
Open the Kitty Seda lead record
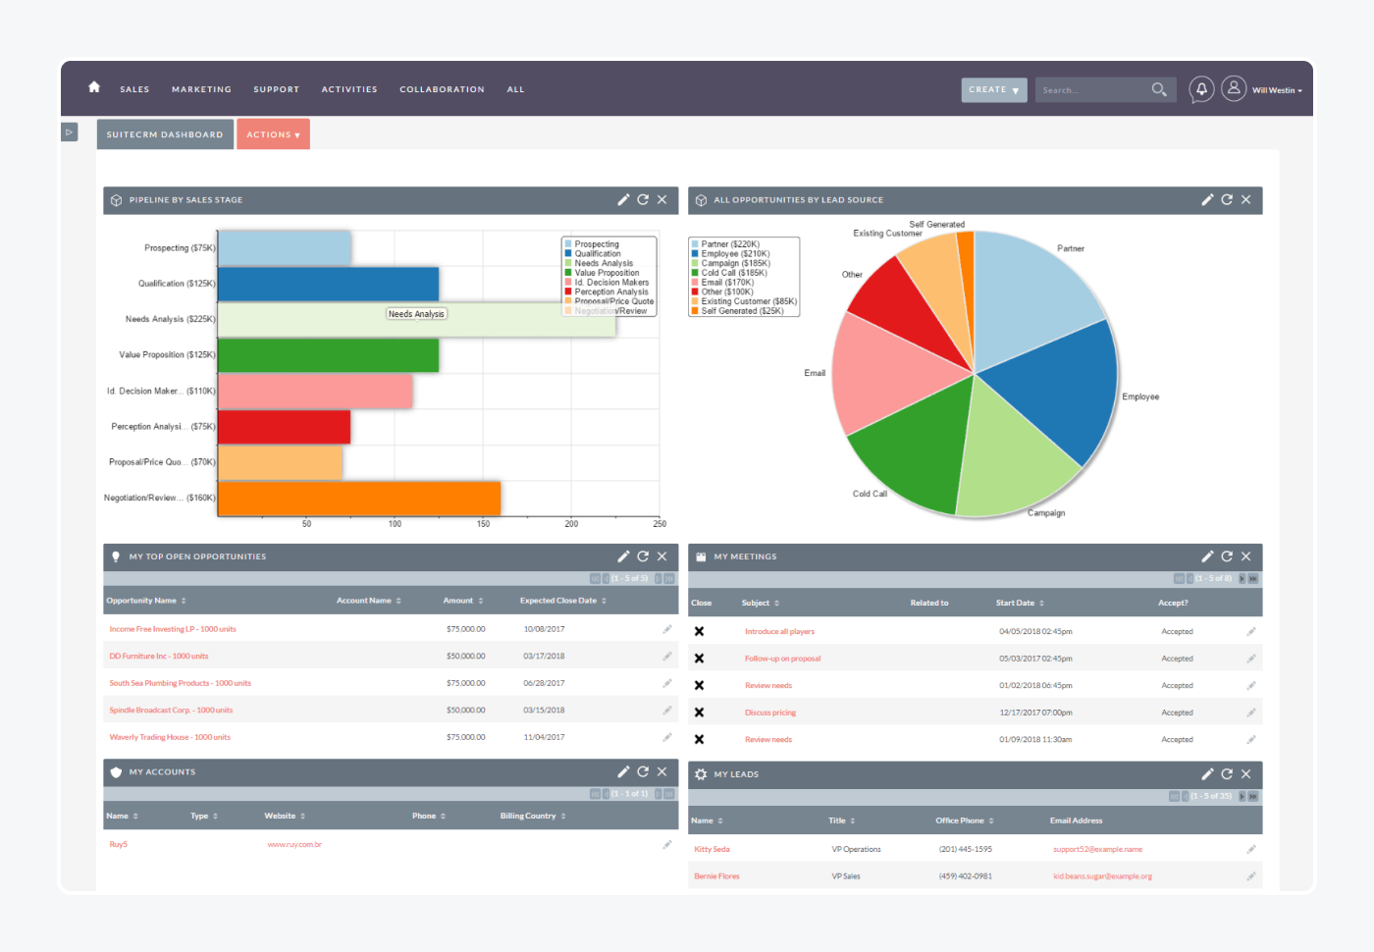point(711,848)
